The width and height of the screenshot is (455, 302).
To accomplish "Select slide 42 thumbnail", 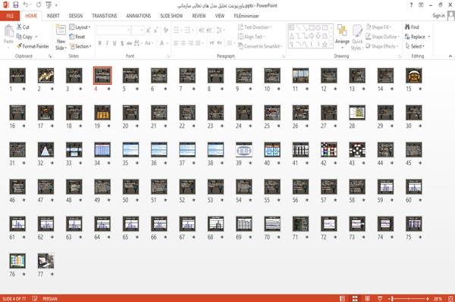I will click(329, 150).
